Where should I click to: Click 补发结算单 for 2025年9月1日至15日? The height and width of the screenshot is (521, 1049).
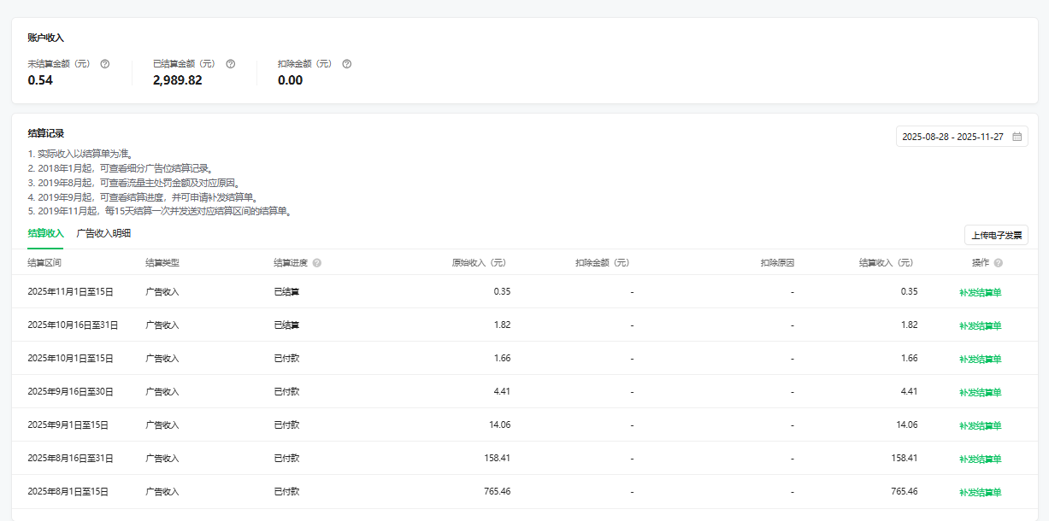tap(980, 425)
